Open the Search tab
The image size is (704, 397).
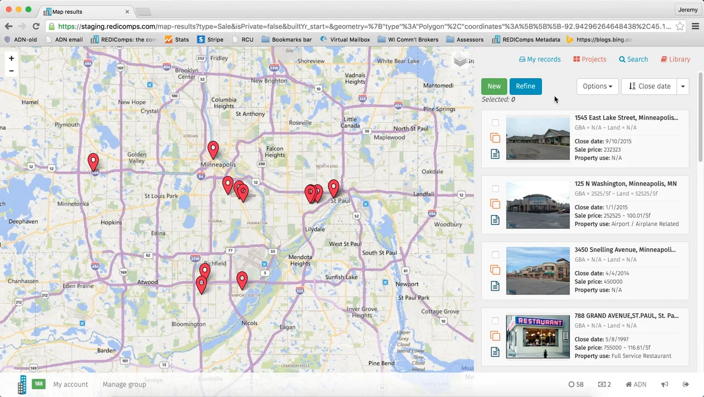coord(633,59)
